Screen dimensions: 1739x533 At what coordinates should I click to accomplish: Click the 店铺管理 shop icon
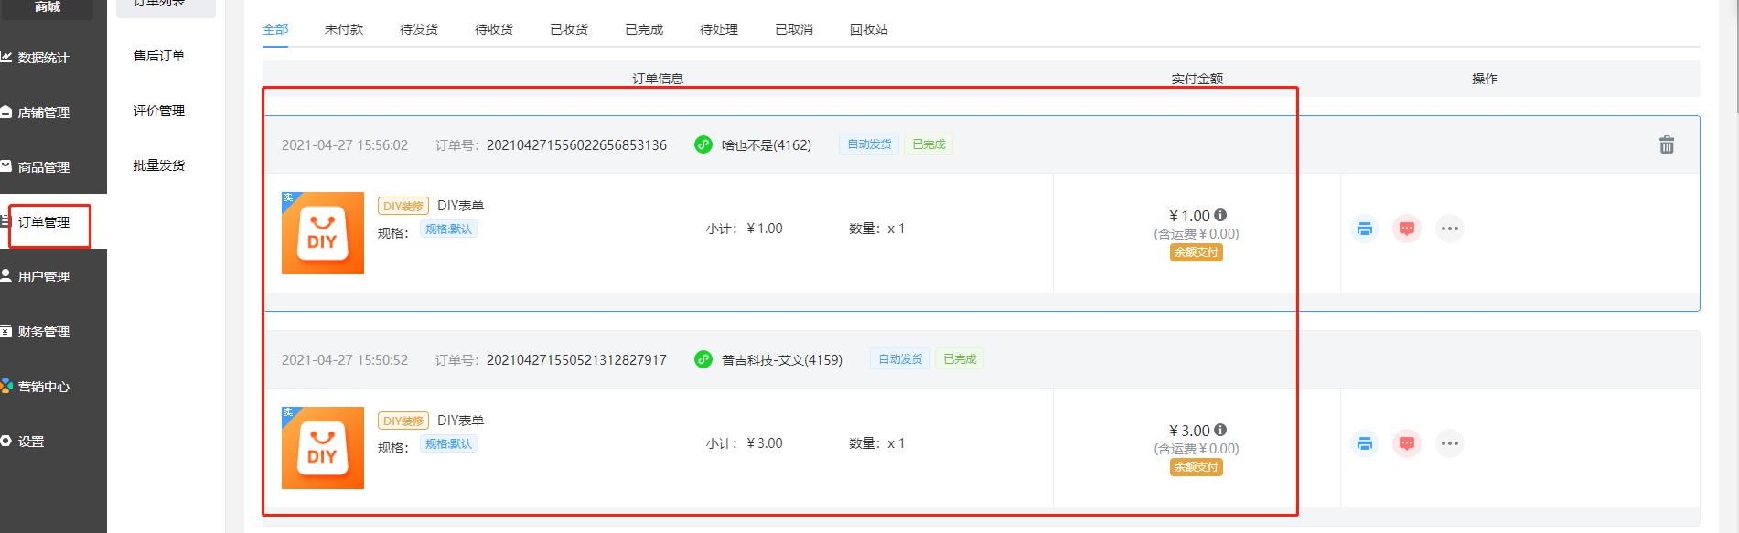click(x=5, y=112)
